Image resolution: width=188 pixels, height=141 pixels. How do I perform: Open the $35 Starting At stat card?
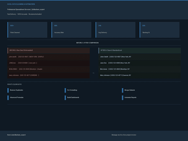160,30
